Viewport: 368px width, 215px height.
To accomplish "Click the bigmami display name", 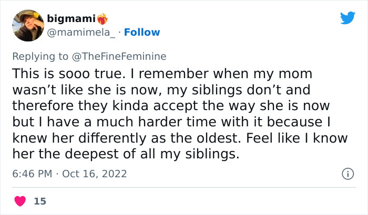I will click(x=70, y=19).
